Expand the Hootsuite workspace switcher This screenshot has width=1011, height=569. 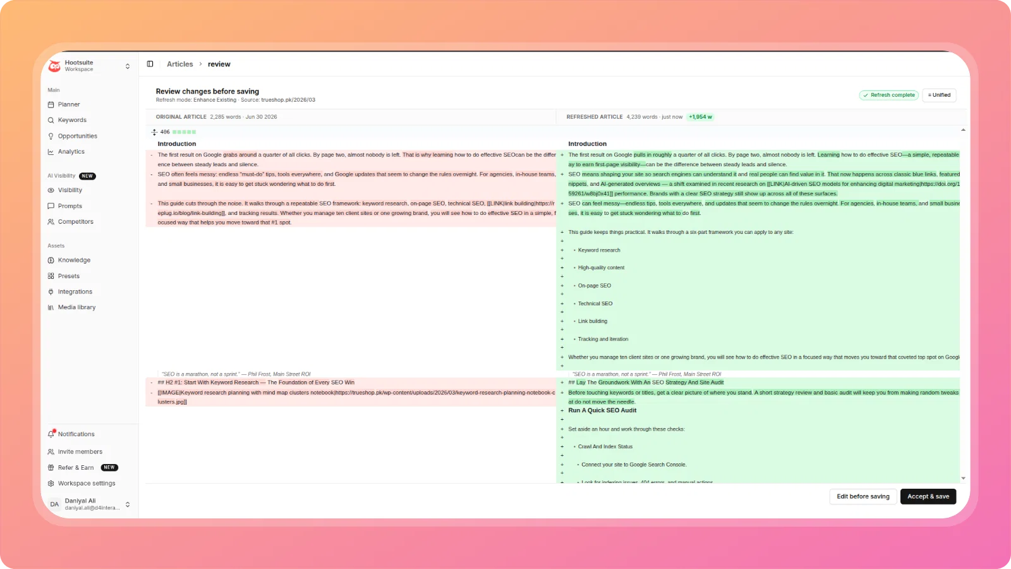pos(128,66)
